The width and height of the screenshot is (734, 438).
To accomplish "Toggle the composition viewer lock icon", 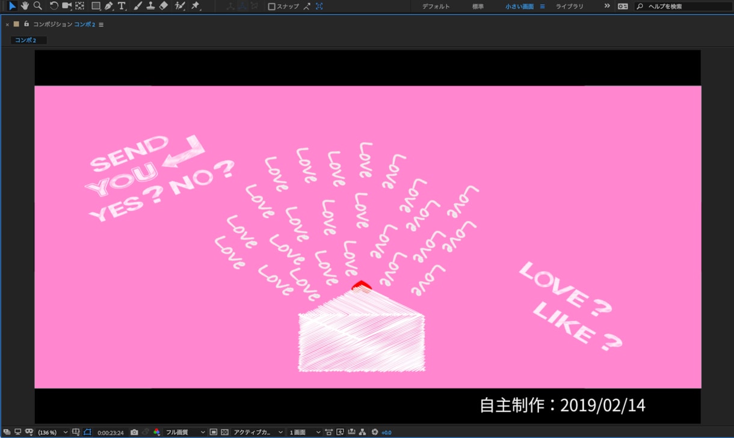I will click(x=26, y=24).
